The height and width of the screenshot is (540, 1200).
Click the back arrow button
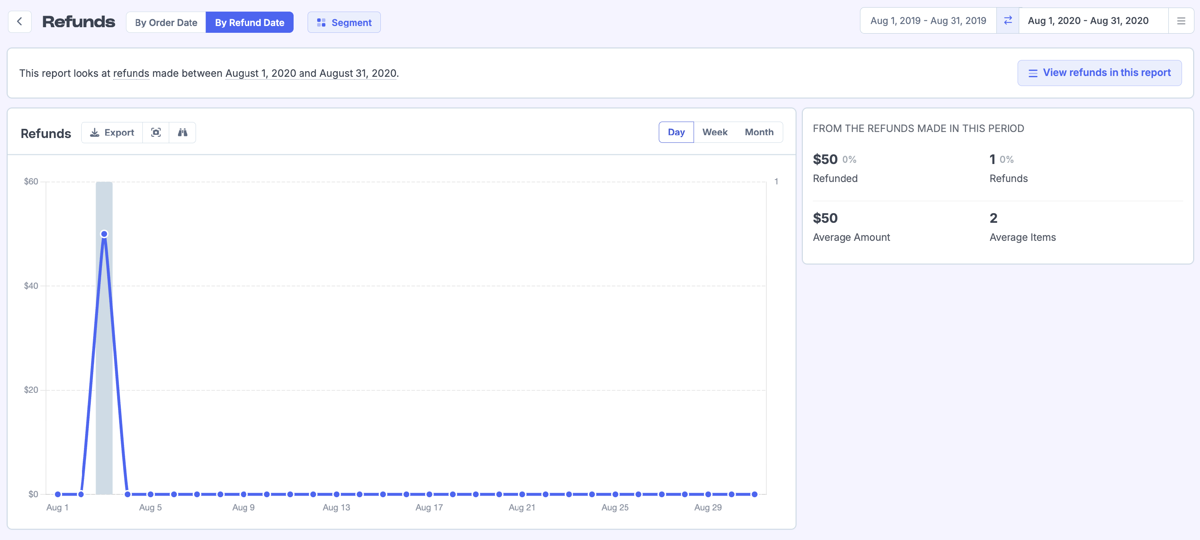[x=20, y=22]
